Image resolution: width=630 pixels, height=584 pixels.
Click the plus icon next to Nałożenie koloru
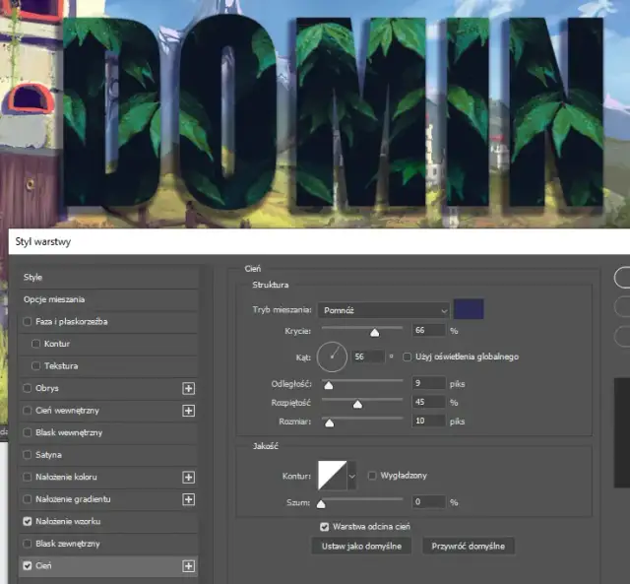[189, 477]
